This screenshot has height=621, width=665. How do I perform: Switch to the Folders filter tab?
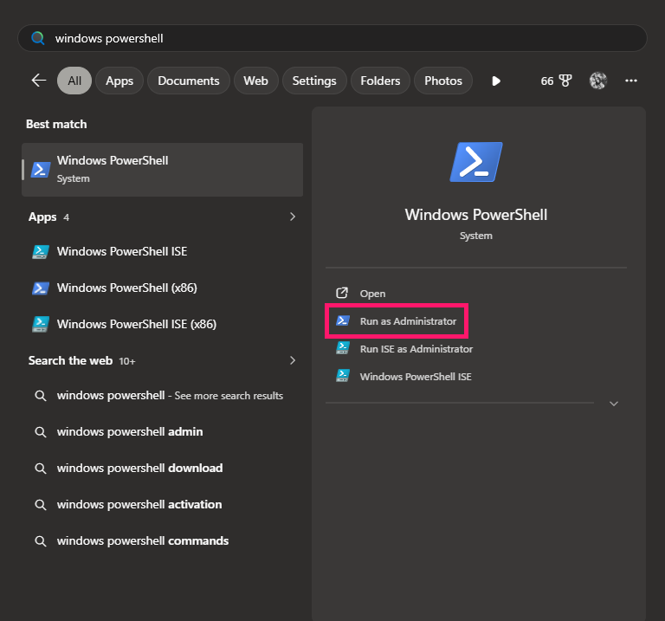(380, 81)
